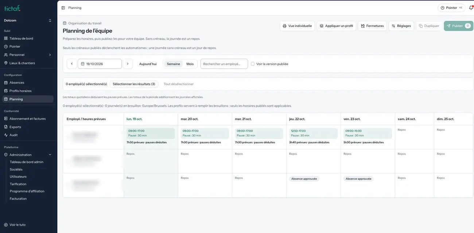Screen dimensions: 474x233
Task: Open the 19/10/2026 date picker
Action: click(100, 64)
